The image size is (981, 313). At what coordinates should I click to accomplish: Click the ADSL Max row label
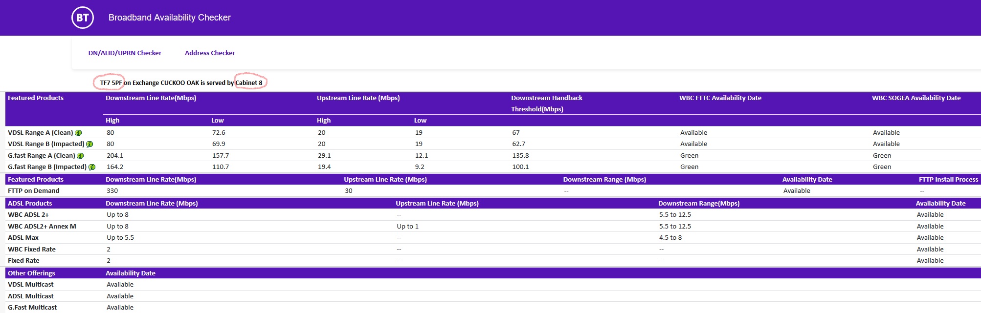point(23,237)
